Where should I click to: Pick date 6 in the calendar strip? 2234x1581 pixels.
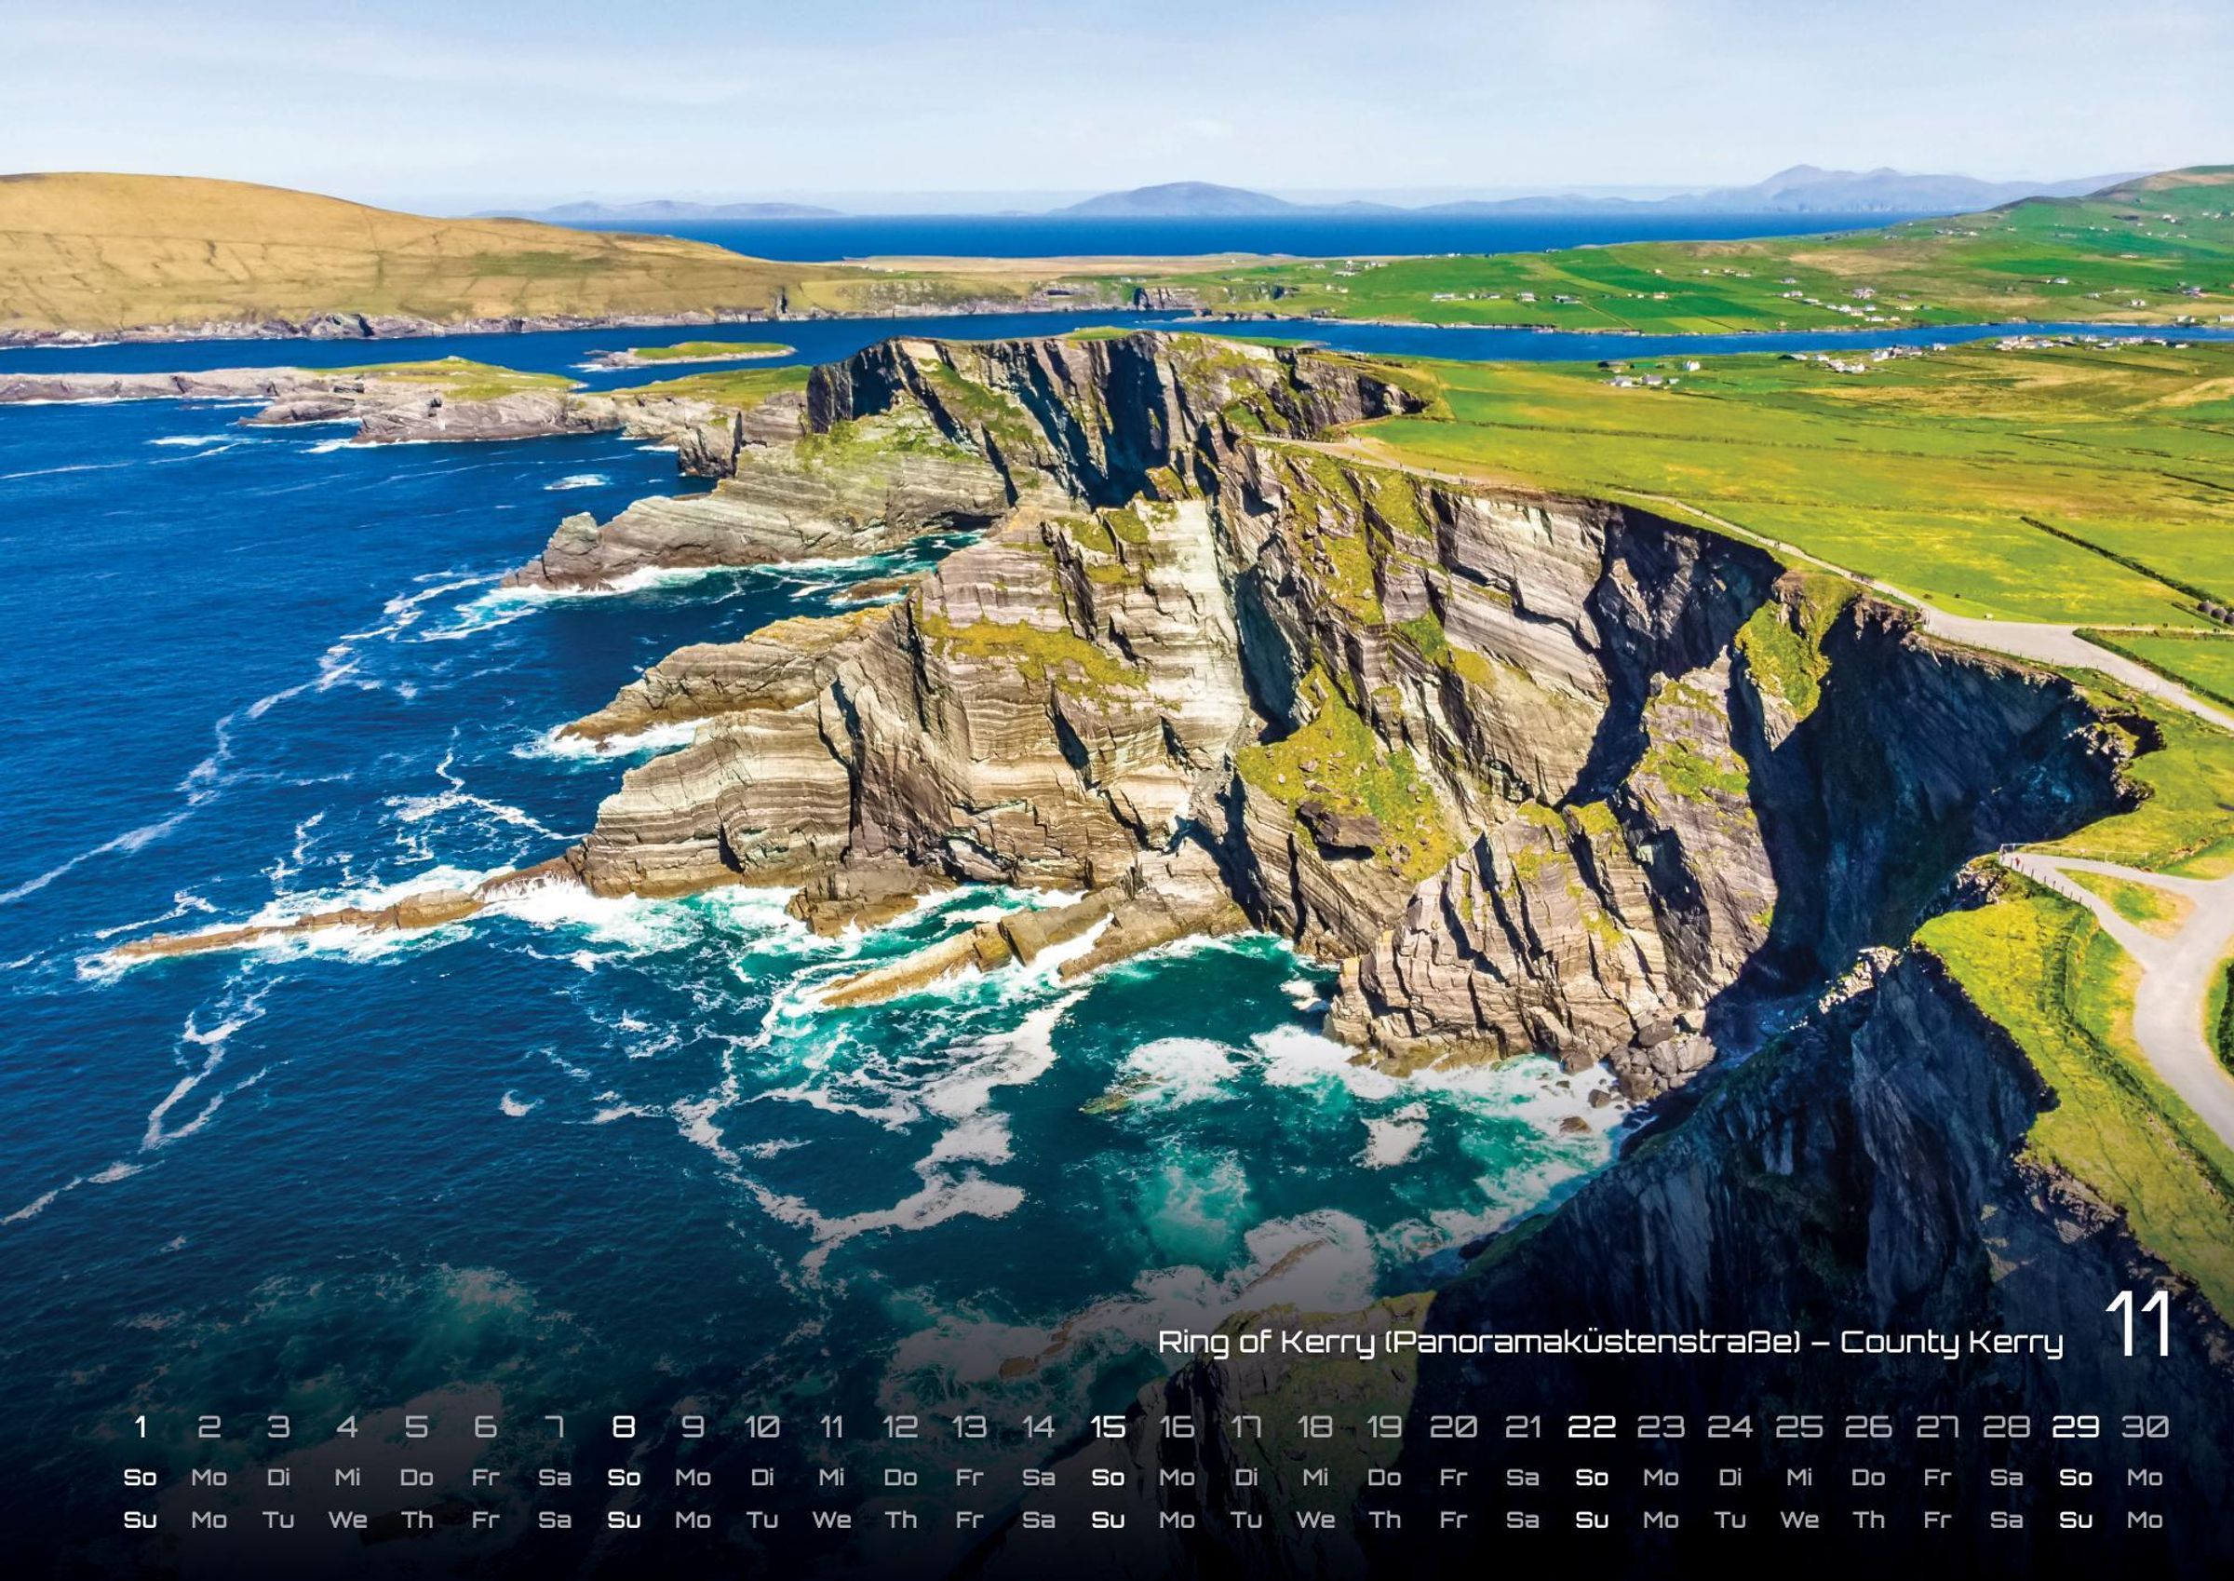click(486, 1427)
